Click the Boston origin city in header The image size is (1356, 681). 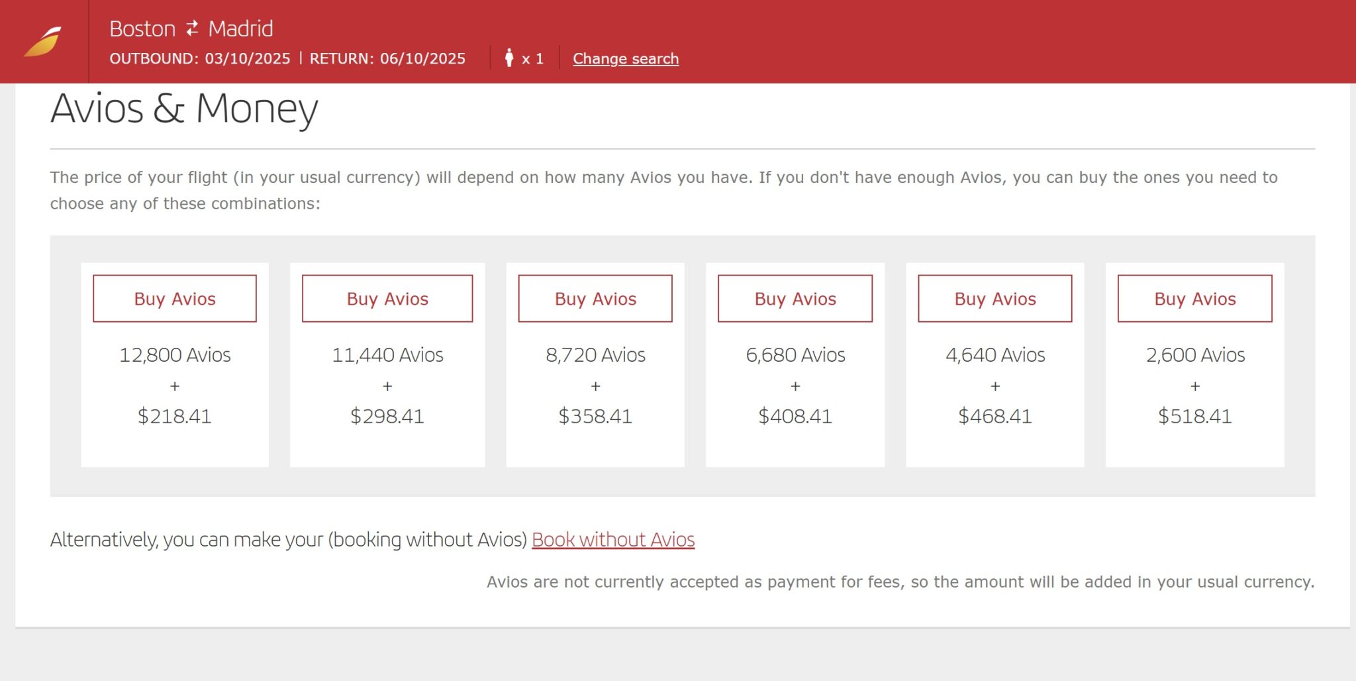(142, 28)
